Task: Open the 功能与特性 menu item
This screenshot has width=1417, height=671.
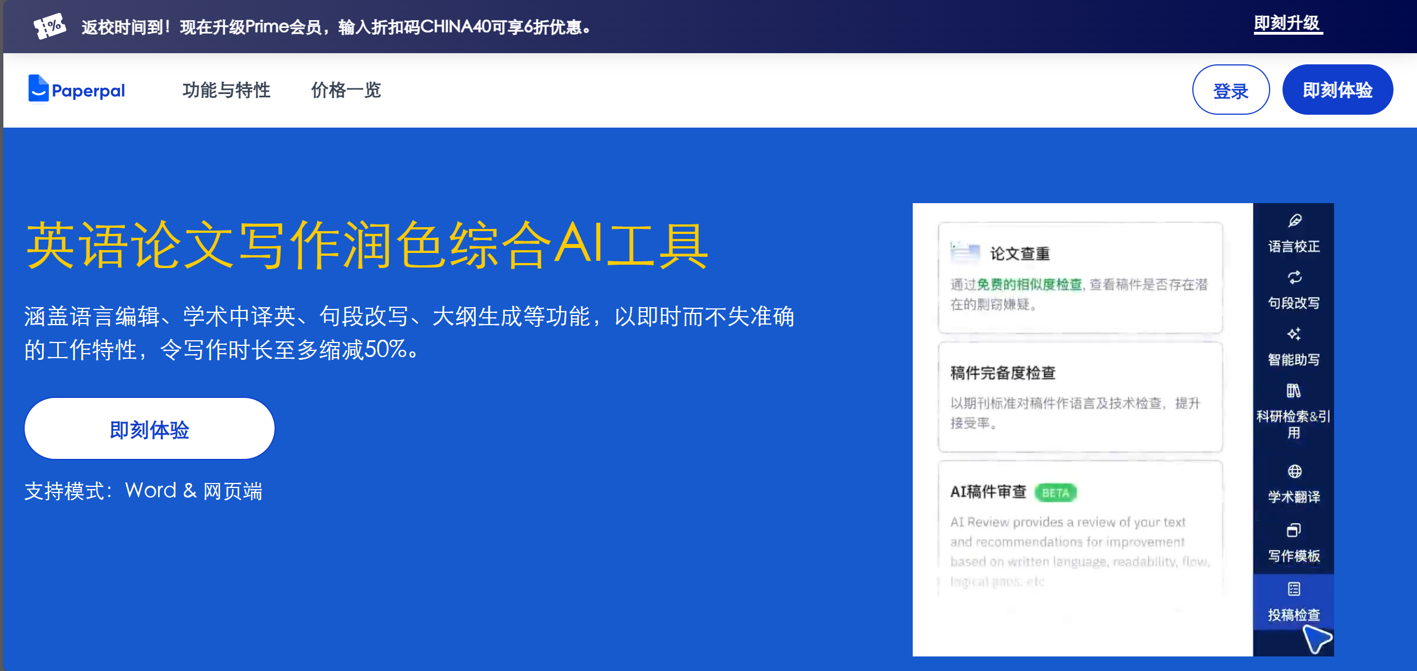Action: (x=226, y=90)
